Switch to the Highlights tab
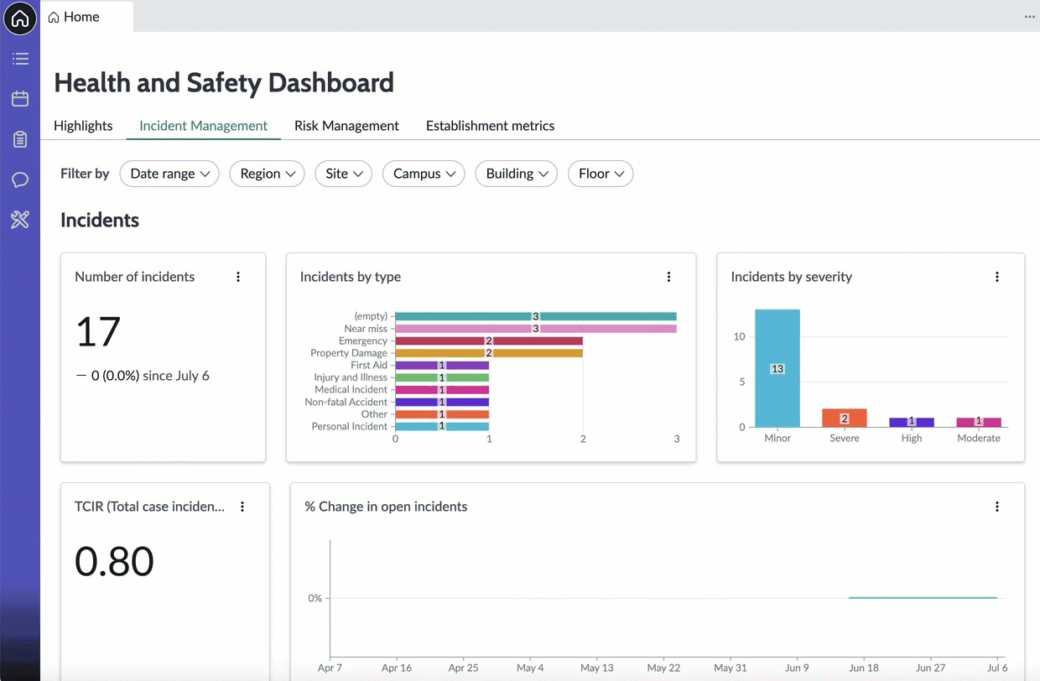1040x681 pixels. point(83,126)
